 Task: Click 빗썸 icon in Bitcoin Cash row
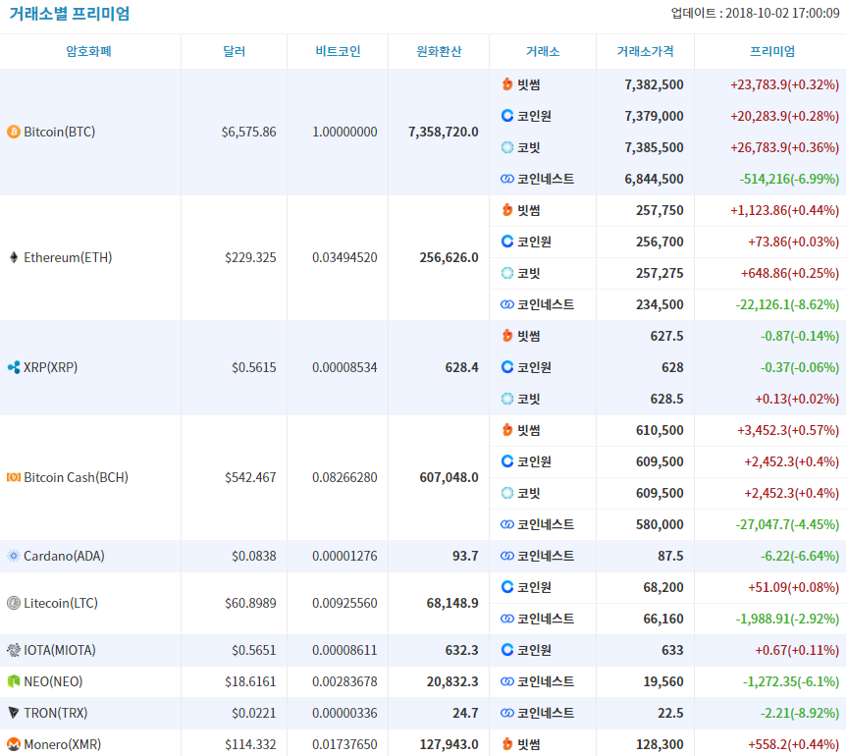(507, 430)
